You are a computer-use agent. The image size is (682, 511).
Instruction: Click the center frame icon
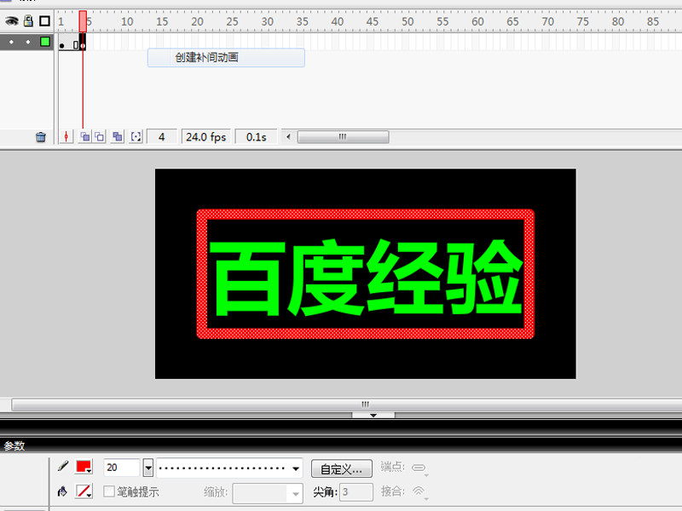66,137
